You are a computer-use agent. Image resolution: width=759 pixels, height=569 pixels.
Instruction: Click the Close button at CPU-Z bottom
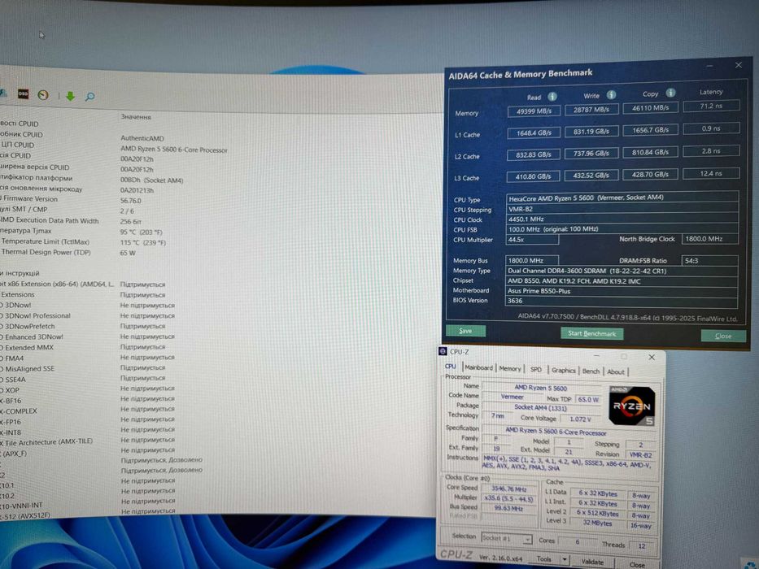pyautogui.click(x=637, y=564)
